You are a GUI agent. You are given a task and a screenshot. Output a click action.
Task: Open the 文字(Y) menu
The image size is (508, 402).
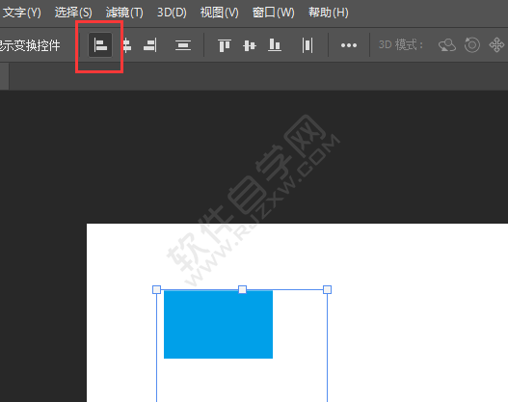[22, 13]
